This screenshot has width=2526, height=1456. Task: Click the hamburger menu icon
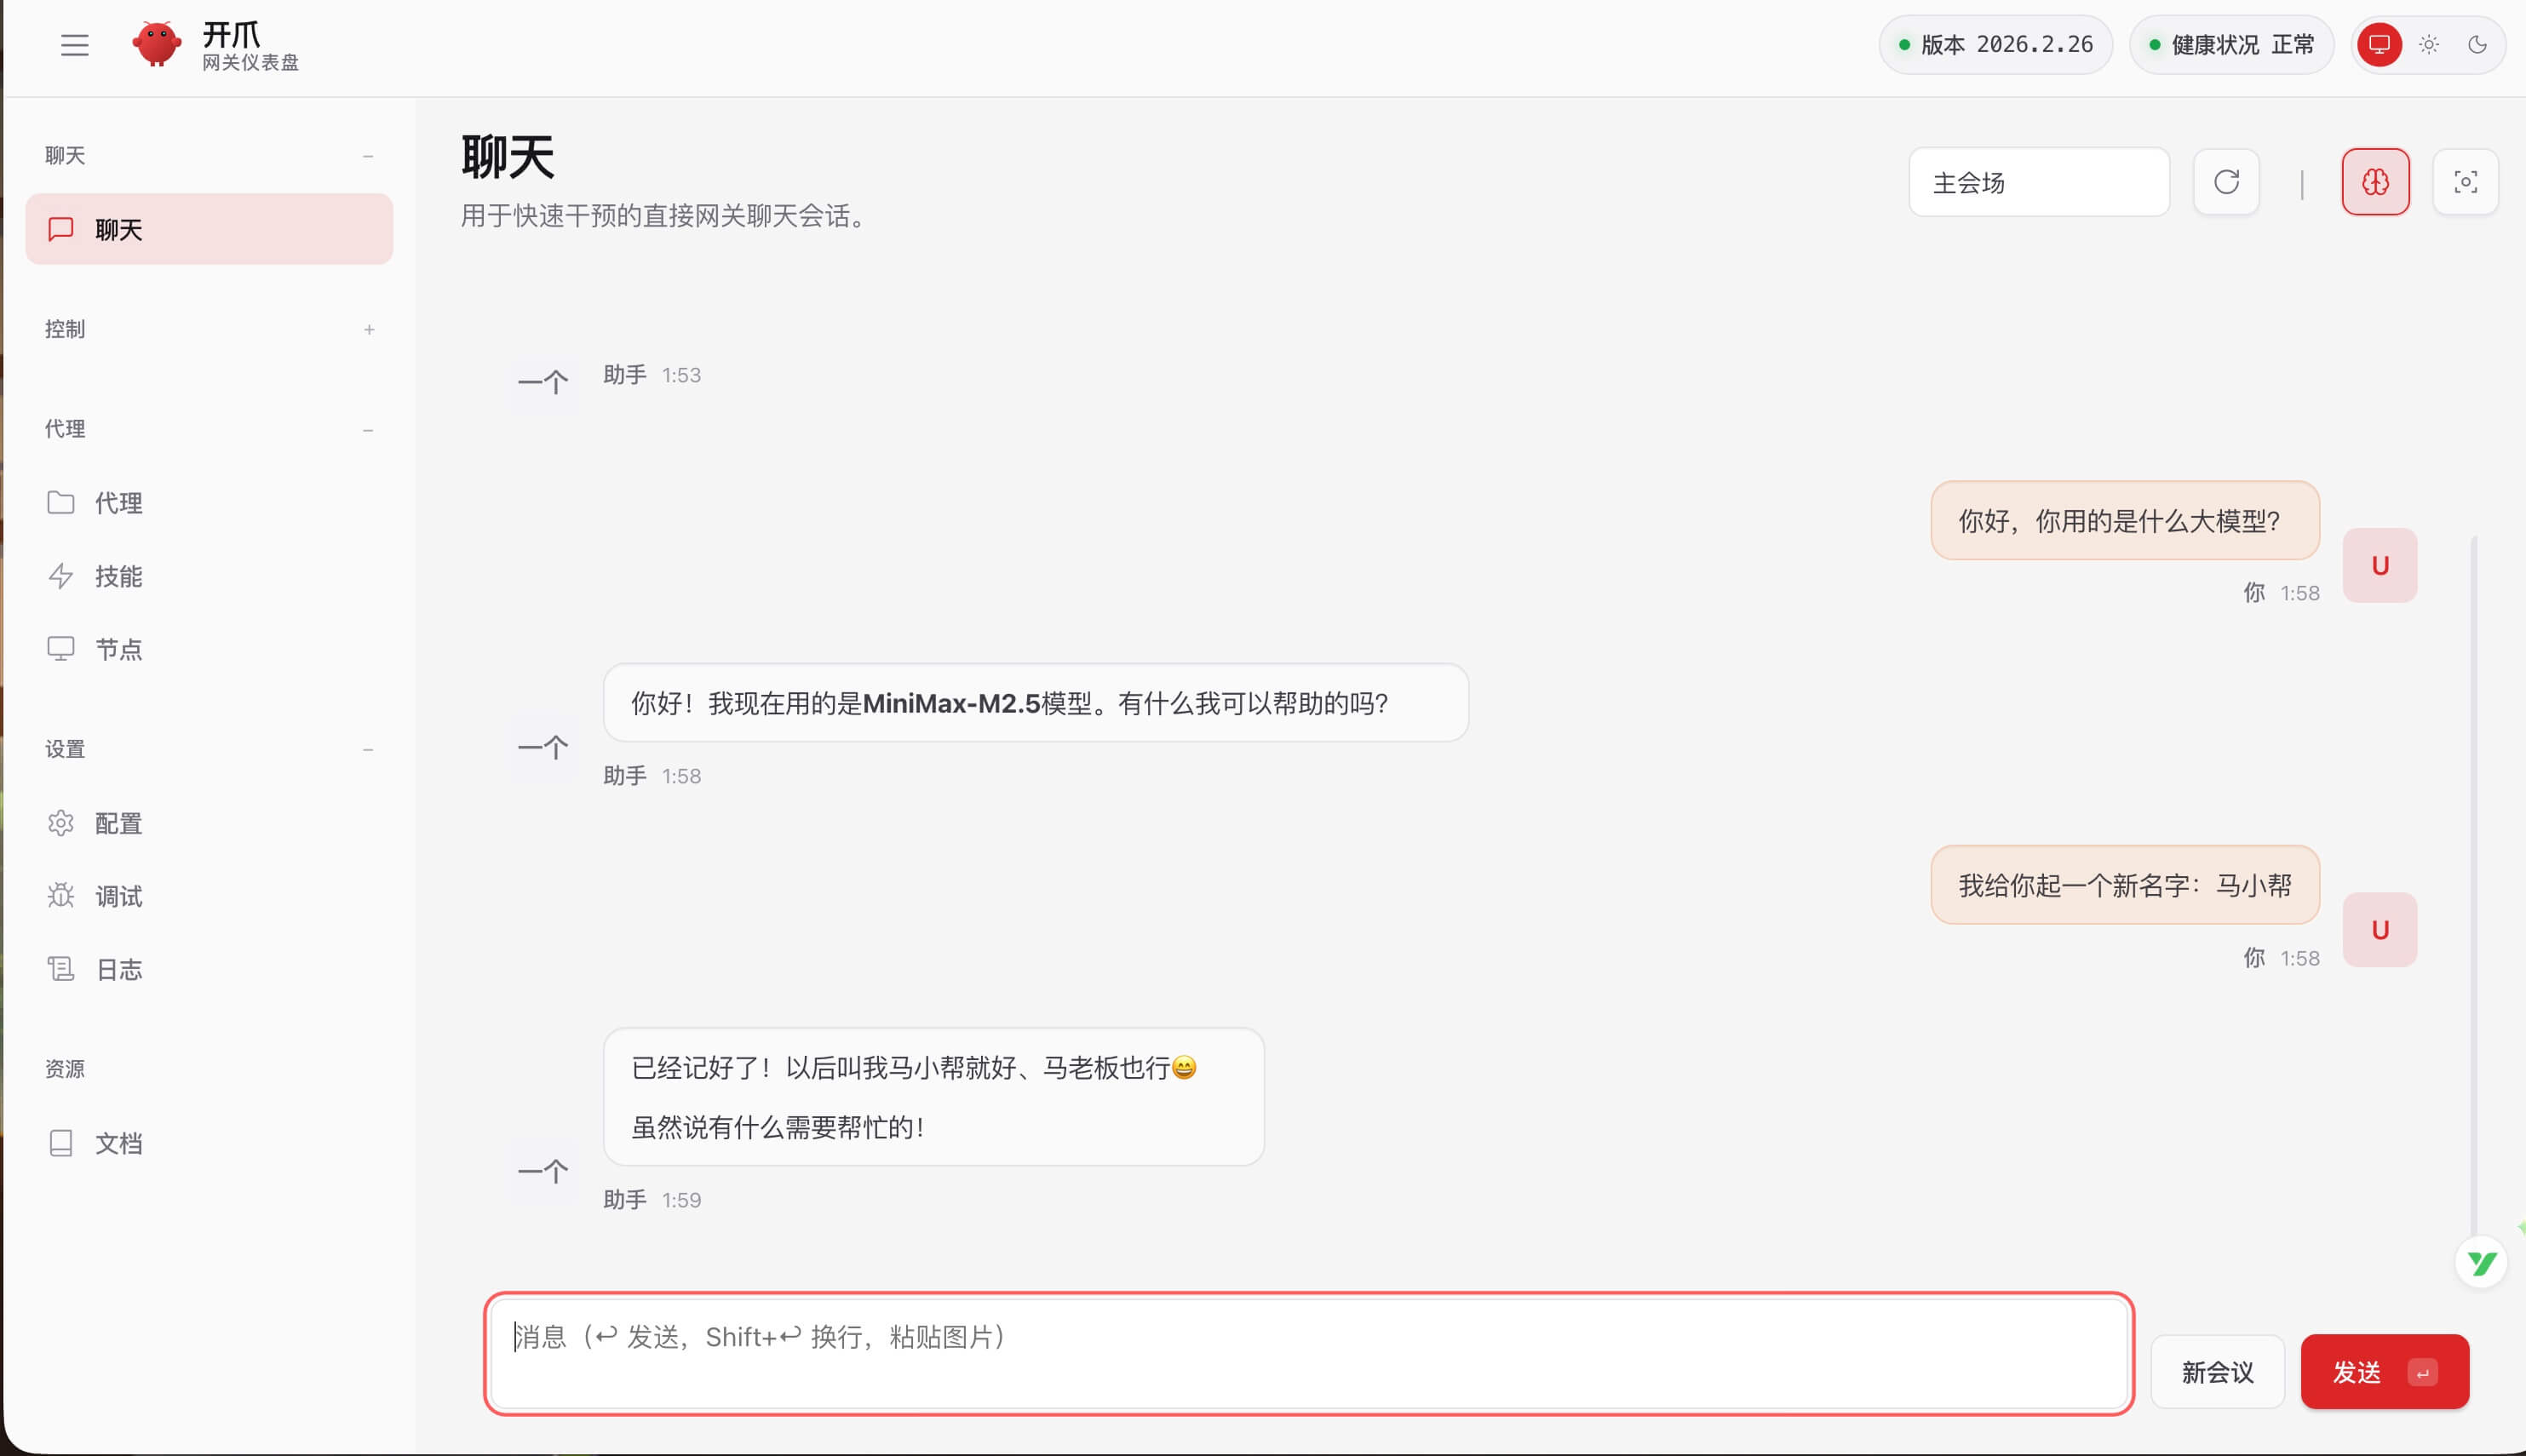pos(74,45)
